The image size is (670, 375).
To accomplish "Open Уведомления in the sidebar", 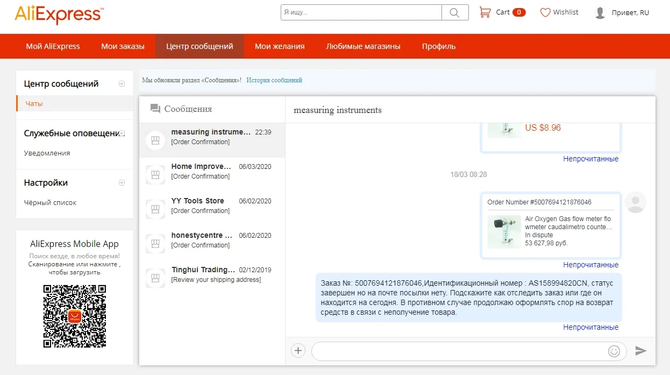I will 47,153.
